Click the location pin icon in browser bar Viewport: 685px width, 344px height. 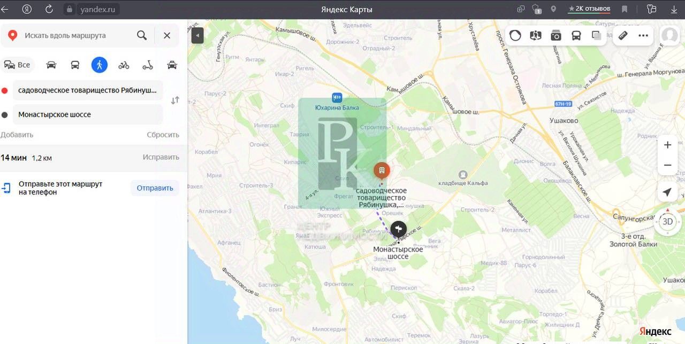(x=553, y=9)
